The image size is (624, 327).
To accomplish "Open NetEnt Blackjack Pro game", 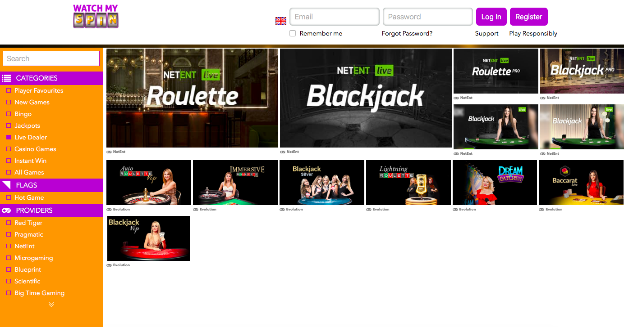I will point(582,71).
